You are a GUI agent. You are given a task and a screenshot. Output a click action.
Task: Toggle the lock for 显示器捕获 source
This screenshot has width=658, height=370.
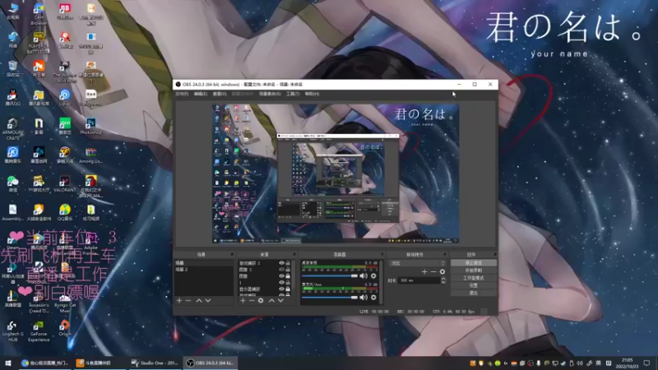point(288,289)
